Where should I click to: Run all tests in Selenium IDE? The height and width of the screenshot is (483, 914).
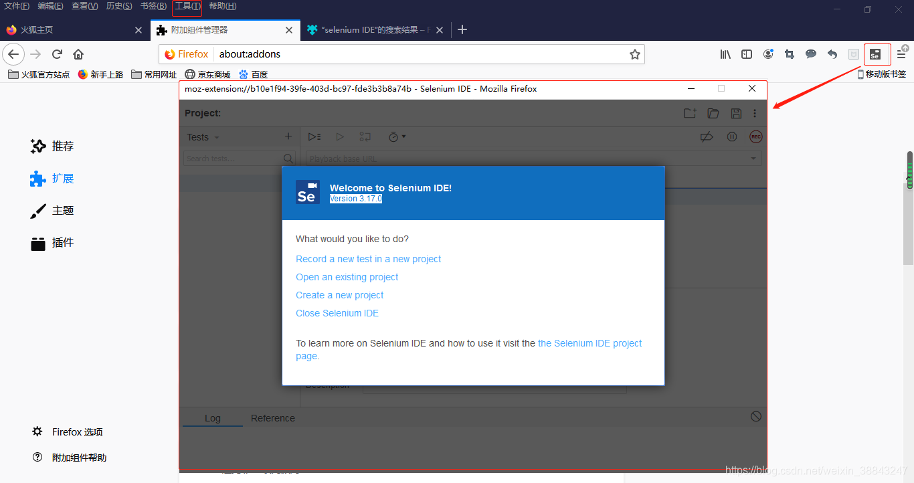tap(314, 136)
